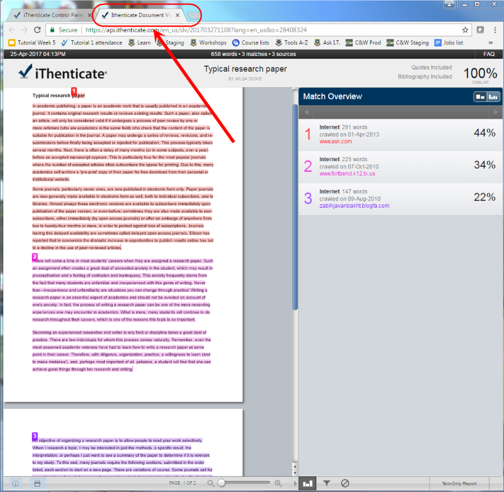Print the similarity report
This screenshot has width=504, height=492.
38,483
